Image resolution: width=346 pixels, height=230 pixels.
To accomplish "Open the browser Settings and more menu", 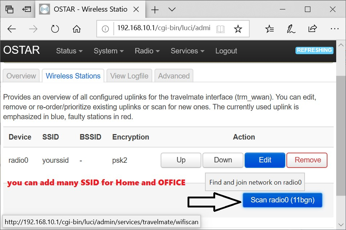I will pos(334,29).
